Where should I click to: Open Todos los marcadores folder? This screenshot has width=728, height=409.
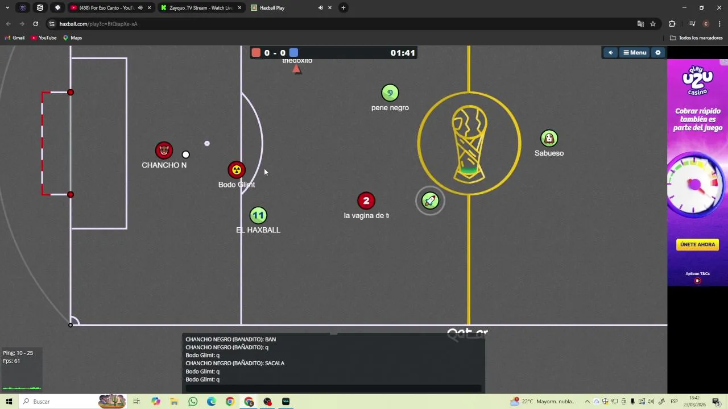pos(696,38)
